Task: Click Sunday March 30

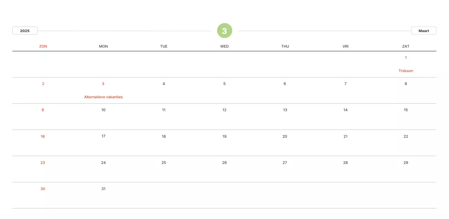Action: [43, 189]
